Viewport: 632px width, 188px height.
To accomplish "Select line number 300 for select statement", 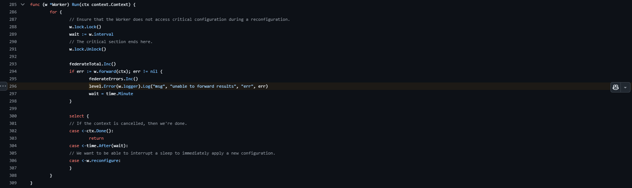I will click(x=13, y=116).
